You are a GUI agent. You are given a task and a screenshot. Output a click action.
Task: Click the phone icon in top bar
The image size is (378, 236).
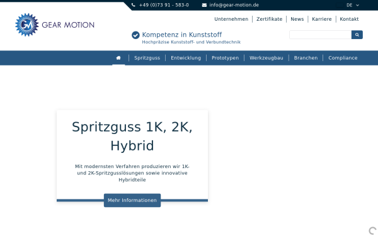click(134, 5)
